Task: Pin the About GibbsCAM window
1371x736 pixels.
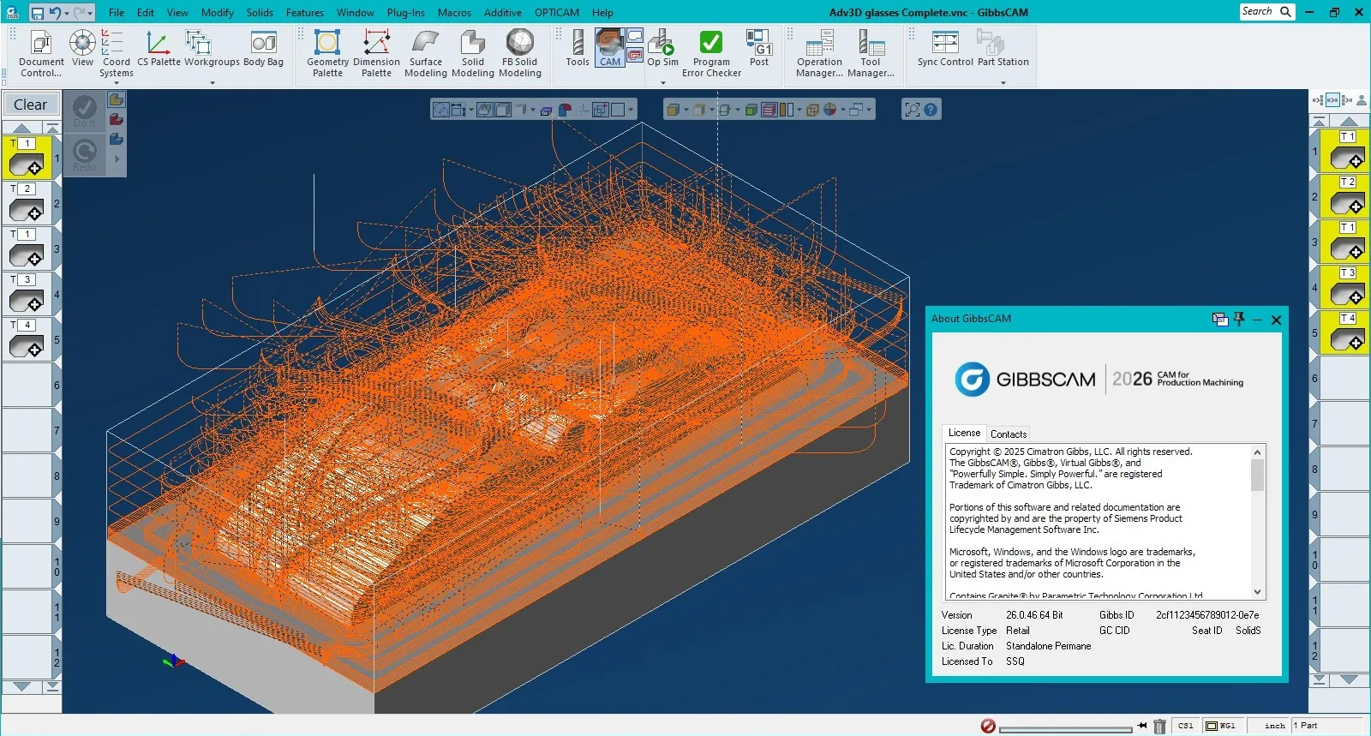Action: click(1239, 320)
